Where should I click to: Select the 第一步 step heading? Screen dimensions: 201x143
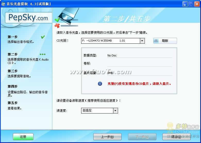click(13, 37)
